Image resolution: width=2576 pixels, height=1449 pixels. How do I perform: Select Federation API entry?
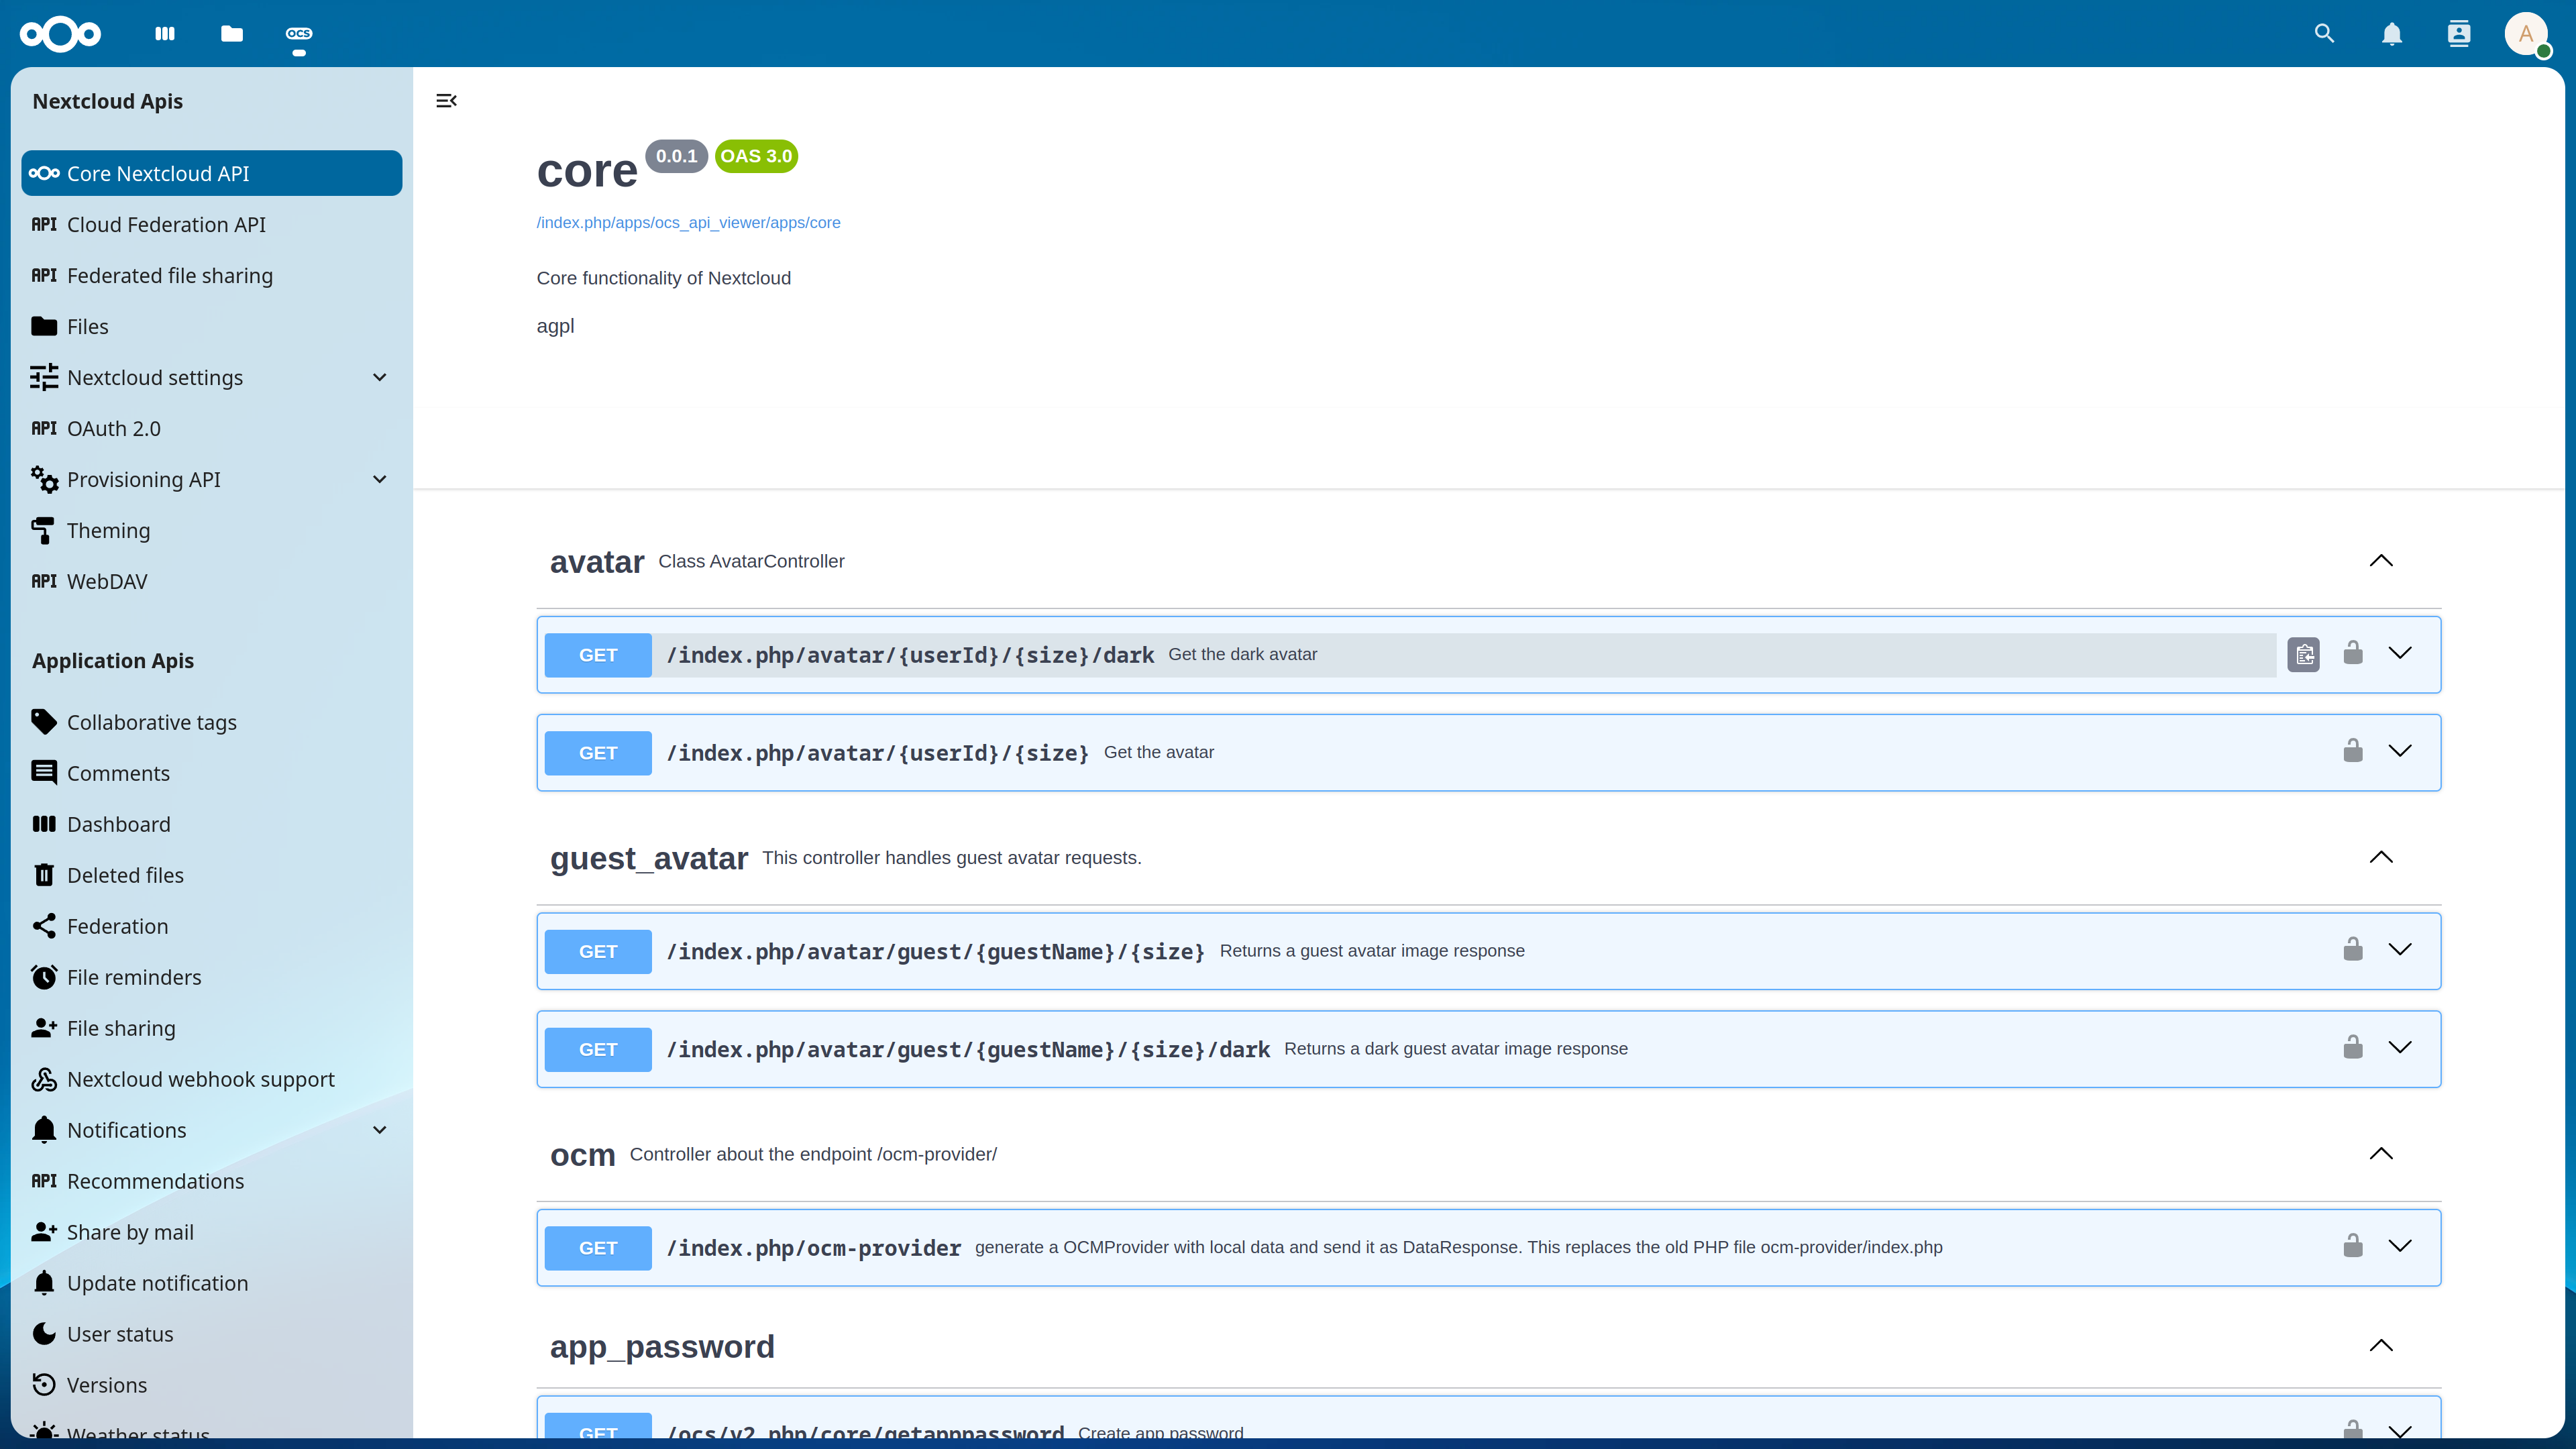point(212,926)
